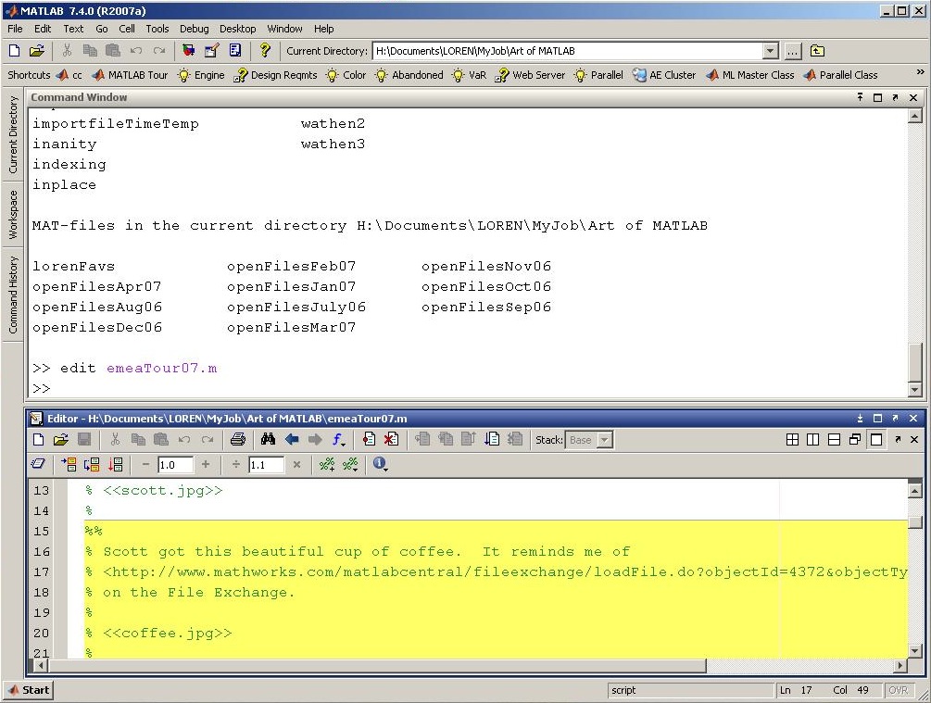The image size is (931, 703).
Task: Expand the shortcuts toolbar overflow chevron
Action: click(x=920, y=72)
